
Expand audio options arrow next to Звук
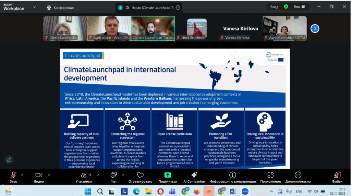click(x=22, y=175)
